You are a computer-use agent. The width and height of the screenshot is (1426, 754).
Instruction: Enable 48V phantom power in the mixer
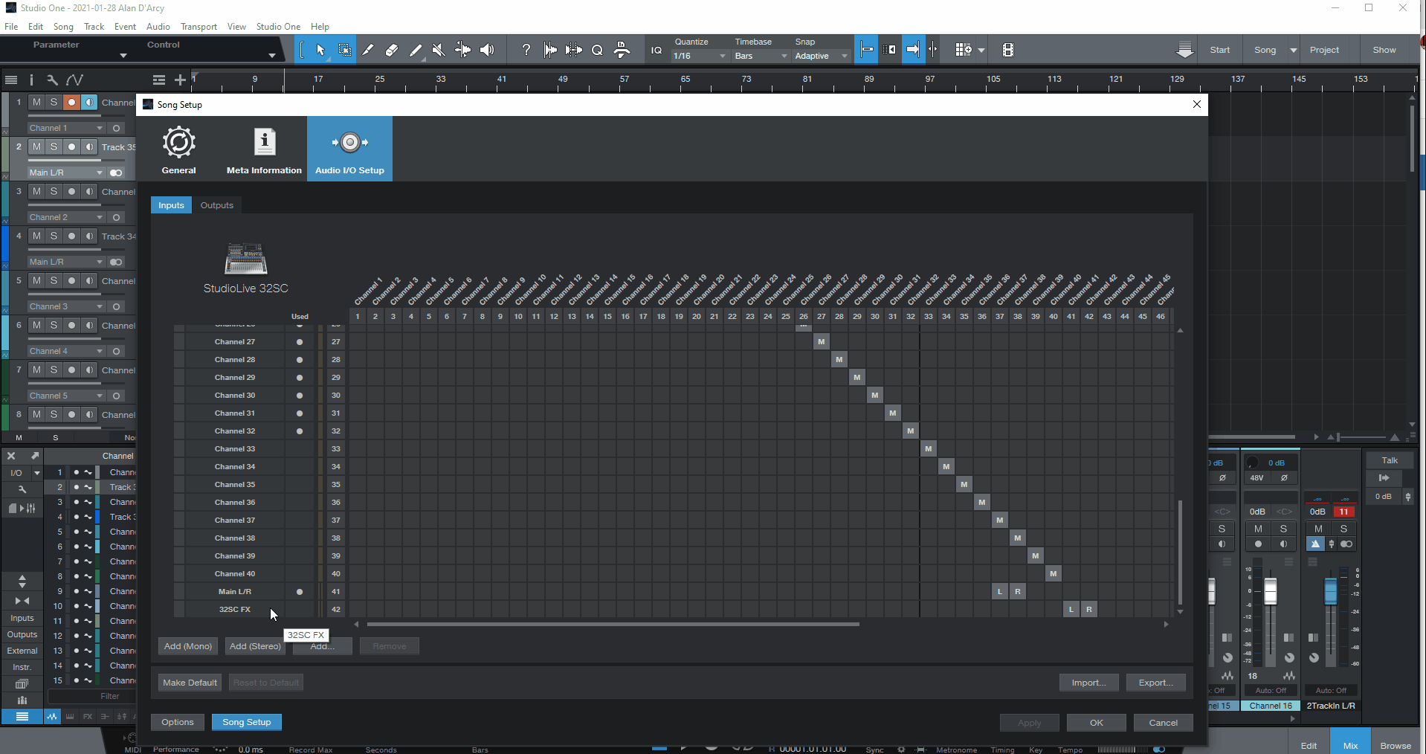coord(1257,478)
